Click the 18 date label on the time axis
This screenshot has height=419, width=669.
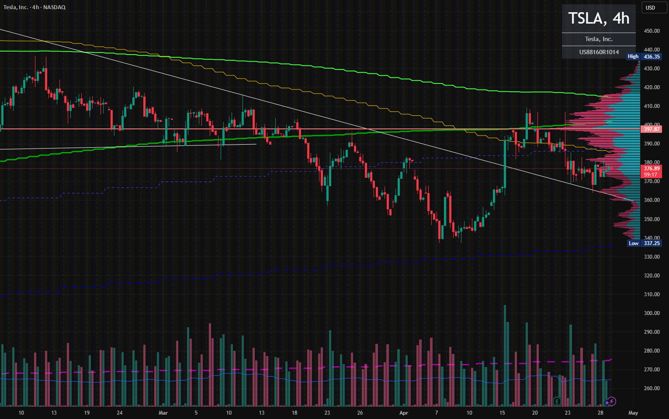point(295,413)
